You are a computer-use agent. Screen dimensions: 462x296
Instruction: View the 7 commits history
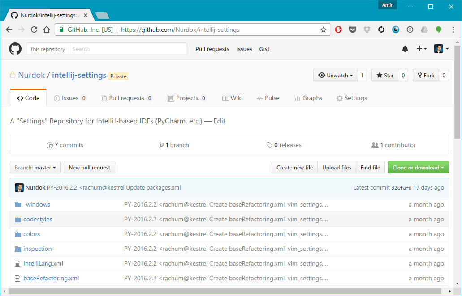pos(65,145)
